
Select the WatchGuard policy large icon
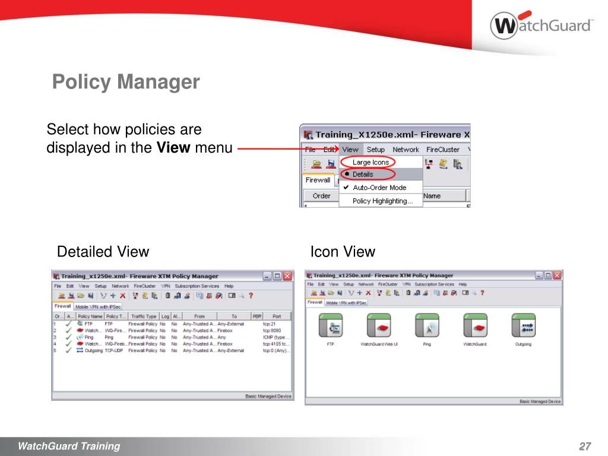475,326
